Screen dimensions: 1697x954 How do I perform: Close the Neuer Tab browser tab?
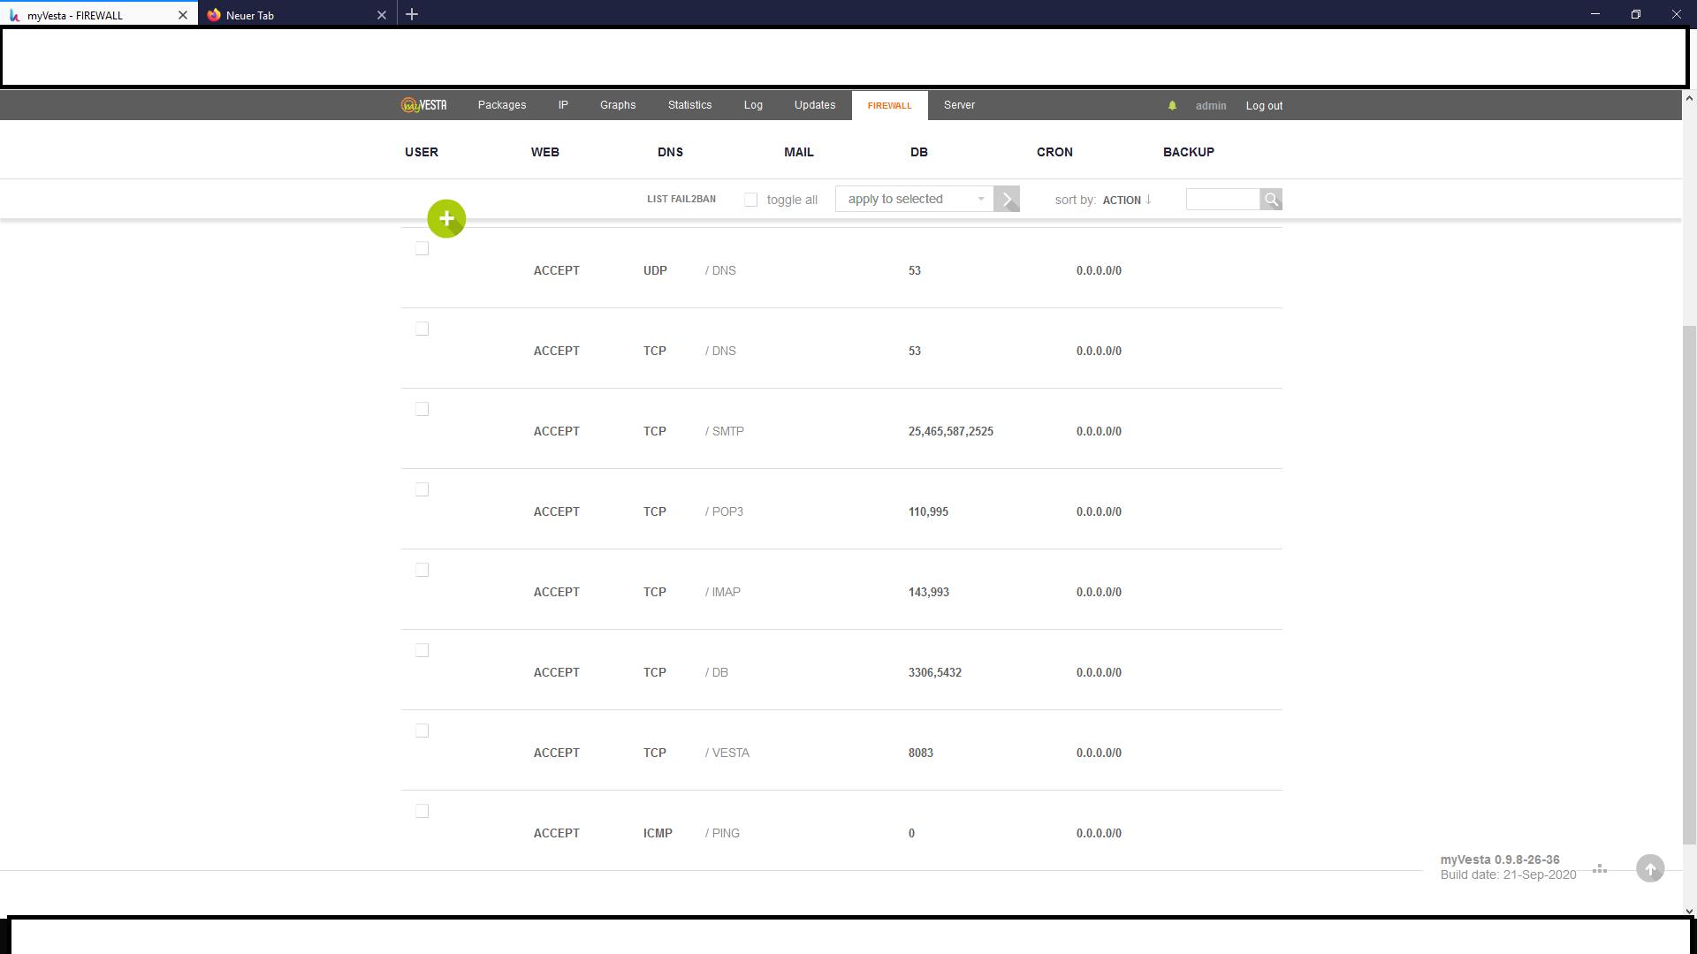tap(382, 15)
